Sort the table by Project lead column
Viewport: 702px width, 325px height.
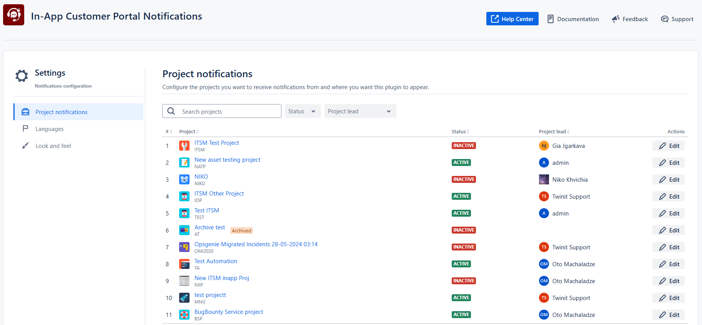coord(554,131)
